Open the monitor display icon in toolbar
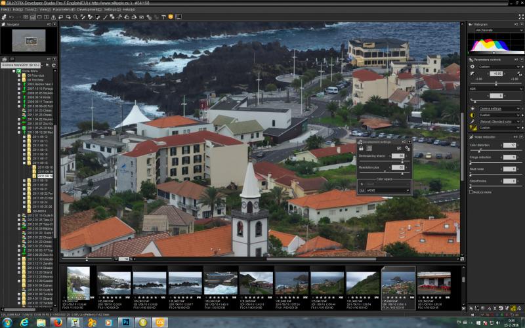This screenshot has height=328, width=525. [x=178, y=17]
